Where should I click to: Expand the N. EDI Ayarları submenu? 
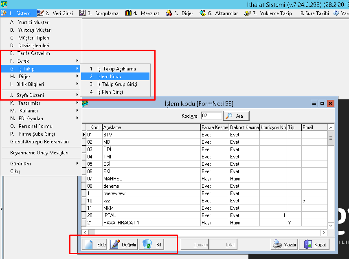42,119
